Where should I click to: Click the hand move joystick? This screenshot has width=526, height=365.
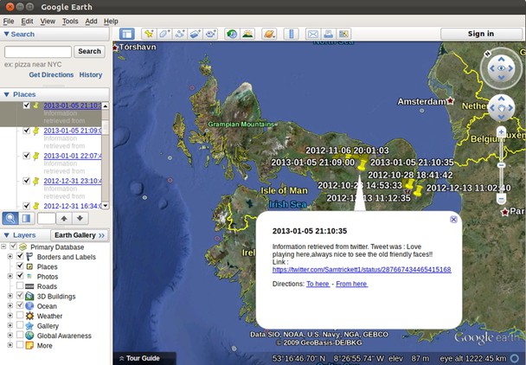[501, 108]
